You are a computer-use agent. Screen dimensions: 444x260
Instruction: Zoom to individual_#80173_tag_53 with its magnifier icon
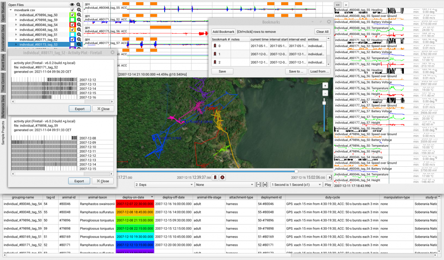[79, 44]
